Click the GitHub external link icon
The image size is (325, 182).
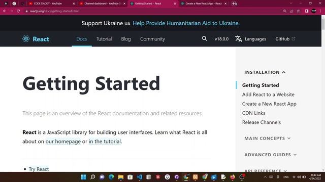click(x=294, y=38)
